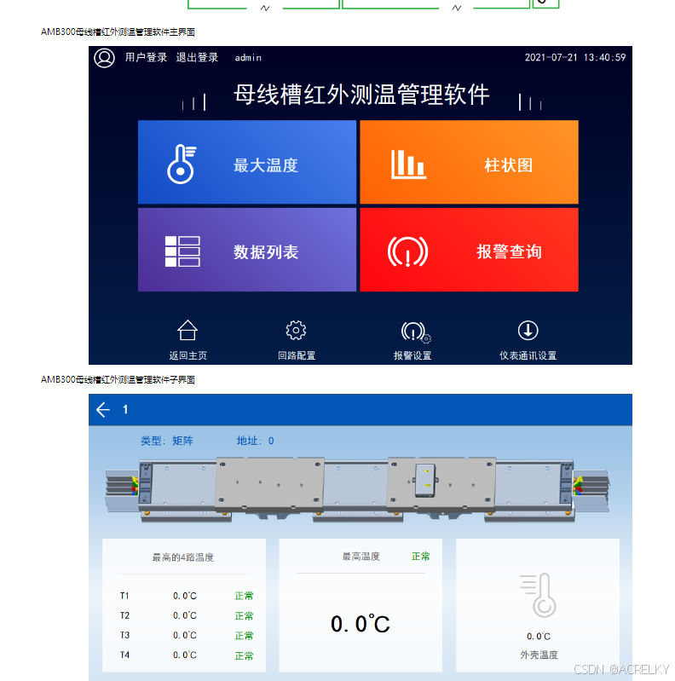Viewport: 675px width, 681px height.
Task: Click the T3 row label
Action: tap(124, 635)
